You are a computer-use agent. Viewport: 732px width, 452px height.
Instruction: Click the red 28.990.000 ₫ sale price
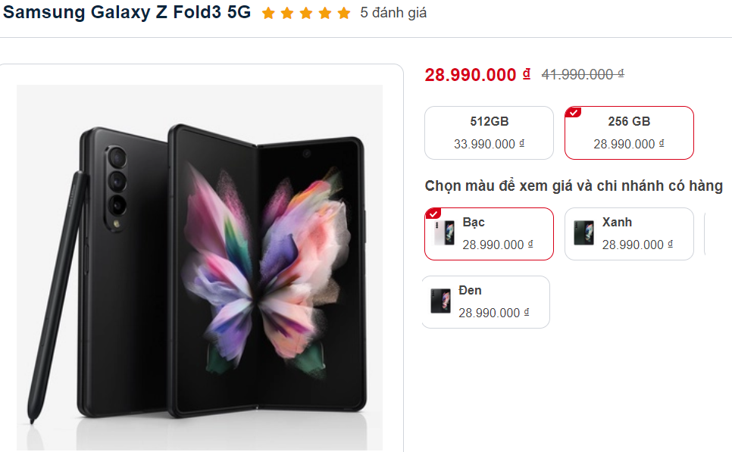[477, 74]
